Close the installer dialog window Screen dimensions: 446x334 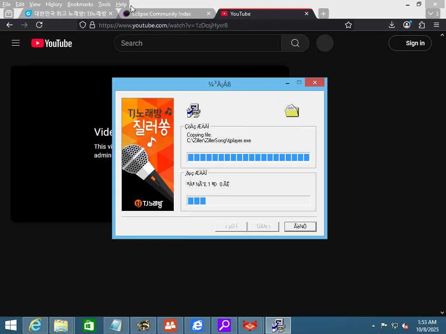(314, 82)
